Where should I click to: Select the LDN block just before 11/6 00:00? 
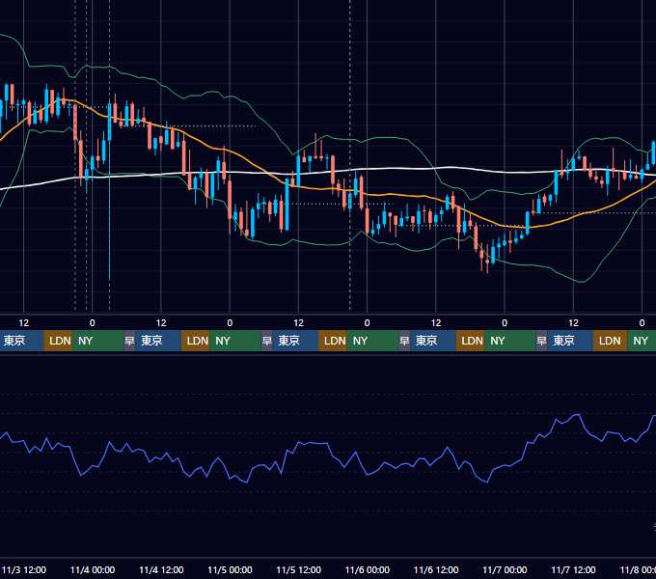coord(333,341)
